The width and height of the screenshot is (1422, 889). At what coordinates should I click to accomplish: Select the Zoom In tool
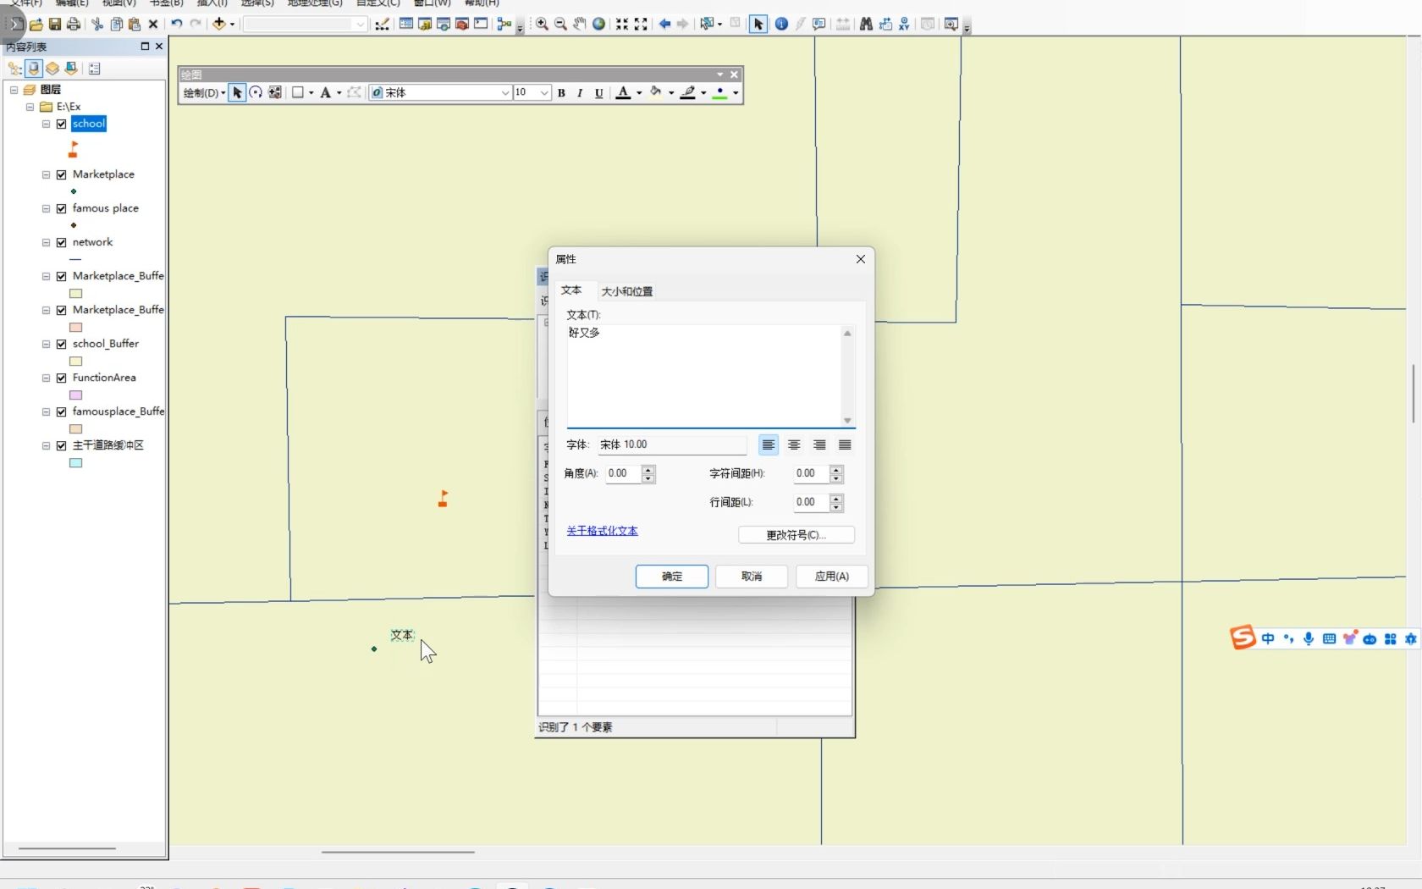click(x=542, y=24)
